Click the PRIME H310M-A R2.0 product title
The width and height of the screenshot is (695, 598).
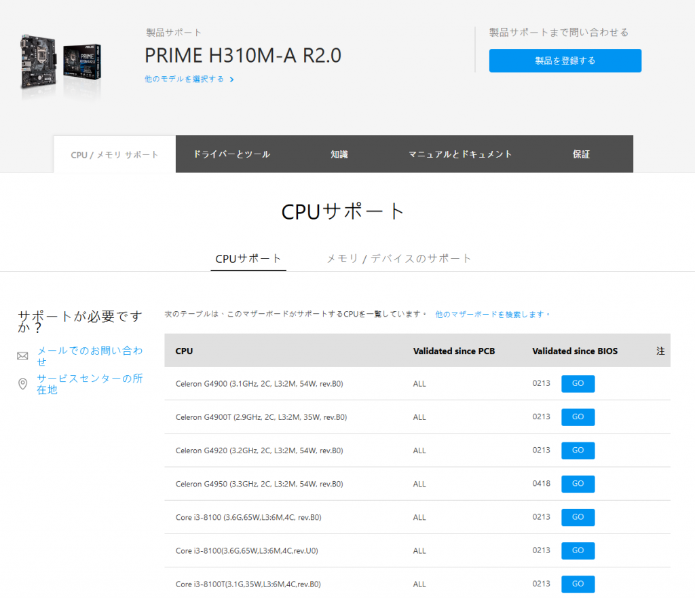click(243, 56)
